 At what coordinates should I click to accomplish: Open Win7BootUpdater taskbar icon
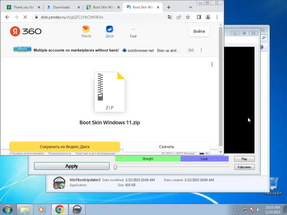(x=77, y=209)
